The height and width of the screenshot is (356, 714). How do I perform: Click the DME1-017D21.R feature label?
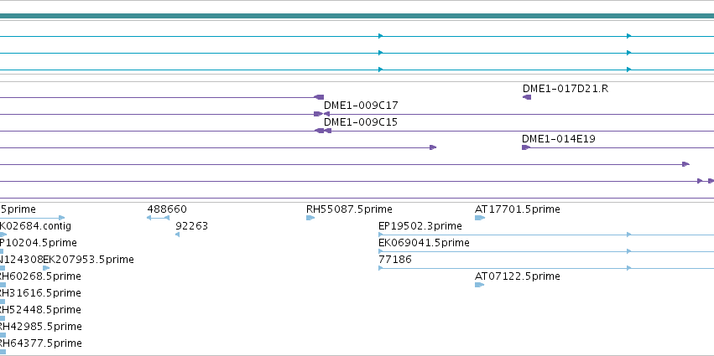[565, 89]
